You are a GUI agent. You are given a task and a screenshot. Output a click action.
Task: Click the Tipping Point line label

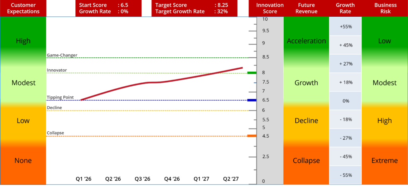click(60, 97)
